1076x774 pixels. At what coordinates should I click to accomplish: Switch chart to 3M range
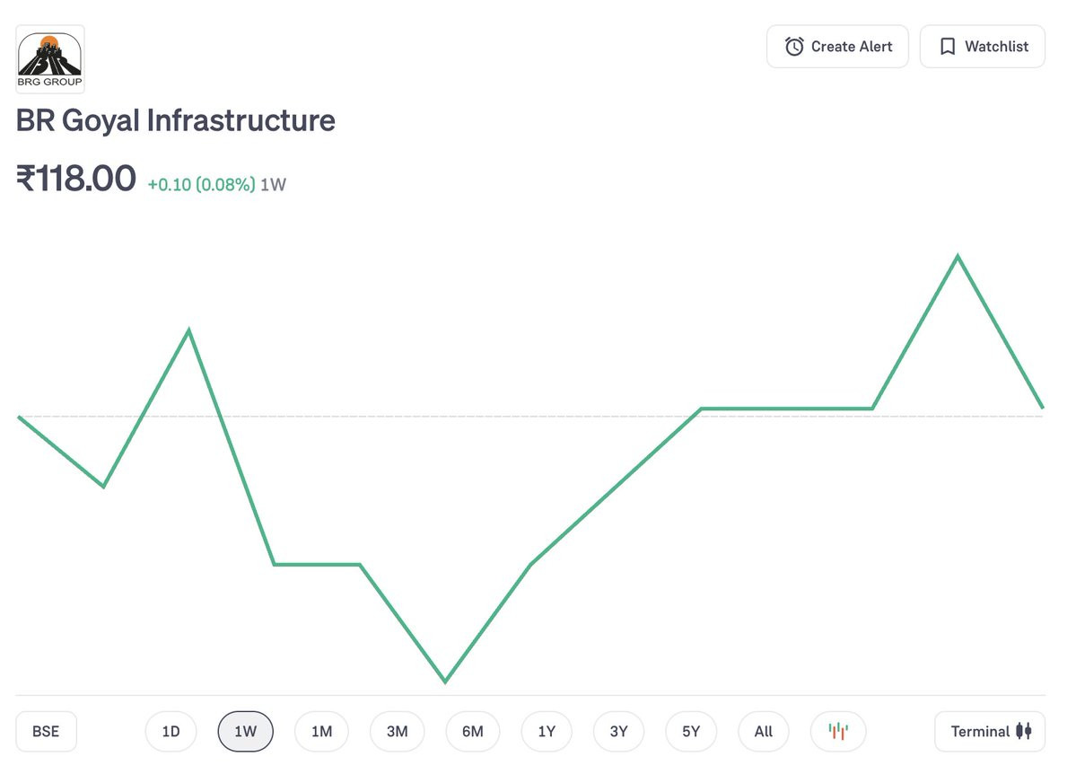pyautogui.click(x=398, y=732)
